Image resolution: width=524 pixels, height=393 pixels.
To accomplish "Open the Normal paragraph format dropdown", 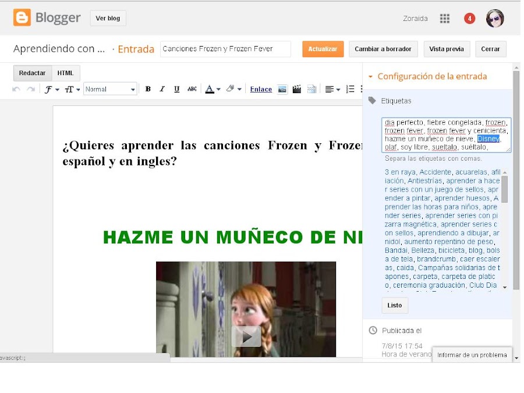I will (x=110, y=89).
